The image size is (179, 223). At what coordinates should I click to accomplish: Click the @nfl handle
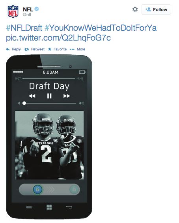point(27,15)
